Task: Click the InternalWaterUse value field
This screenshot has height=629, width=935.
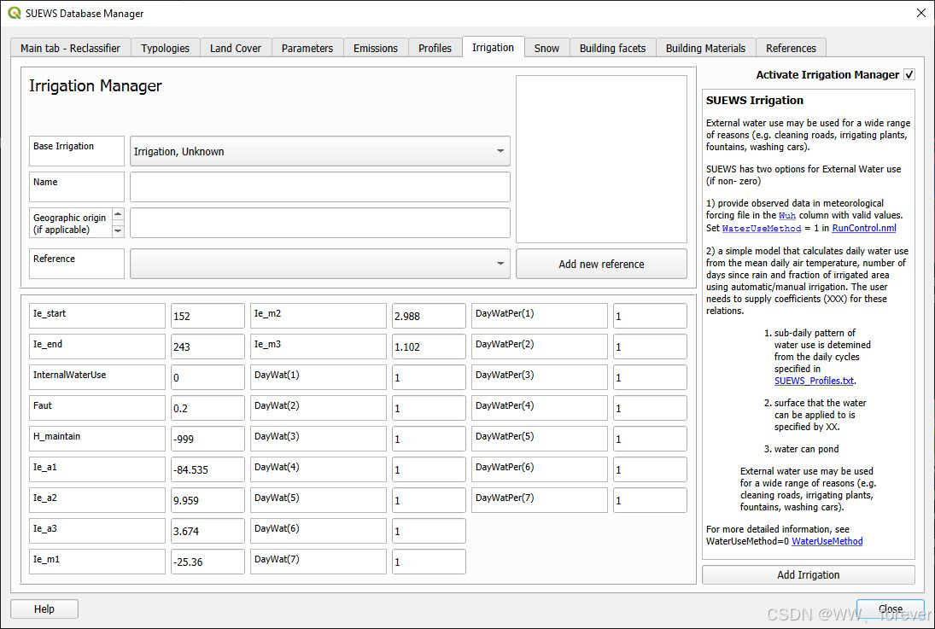Action: click(x=207, y=377)
